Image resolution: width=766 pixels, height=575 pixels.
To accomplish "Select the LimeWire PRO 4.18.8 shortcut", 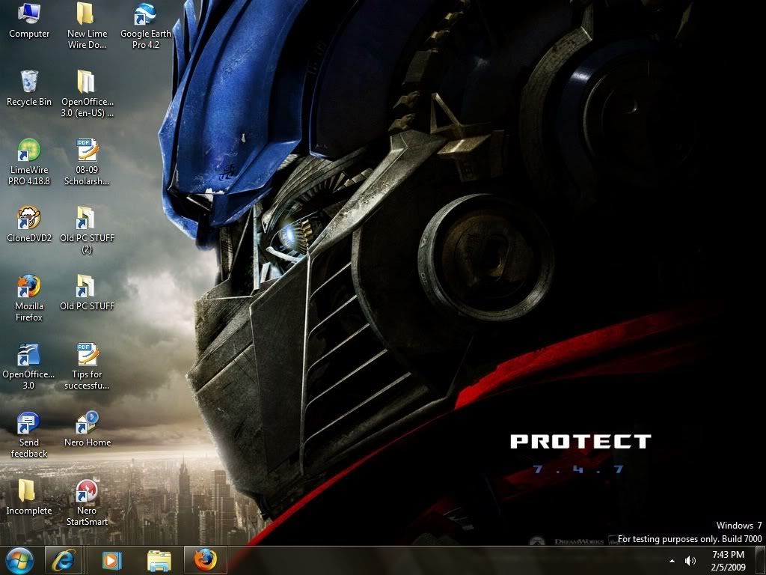I will (29, 150).
